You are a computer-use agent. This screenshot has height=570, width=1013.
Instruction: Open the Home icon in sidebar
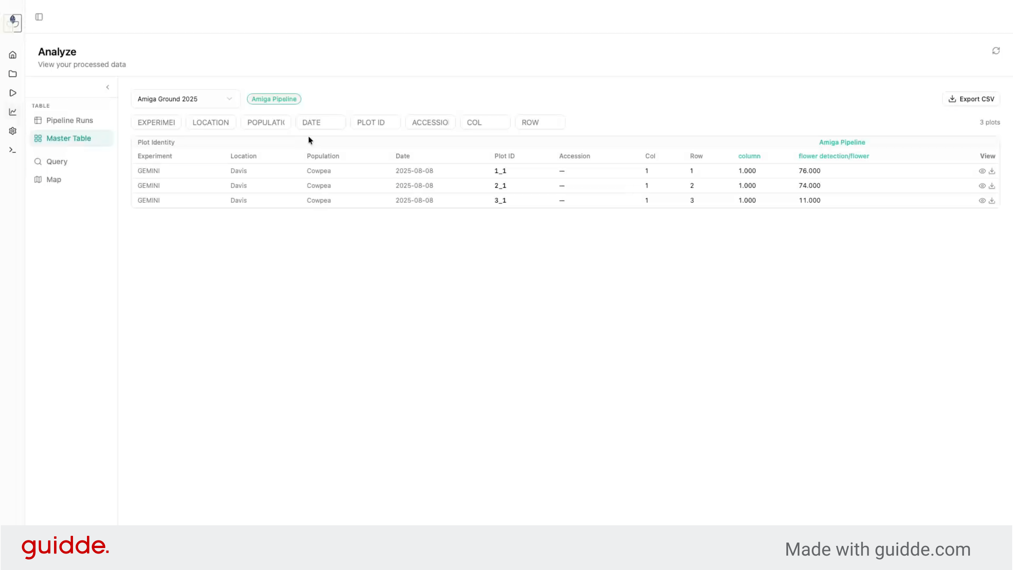click(x=13, y=55)
